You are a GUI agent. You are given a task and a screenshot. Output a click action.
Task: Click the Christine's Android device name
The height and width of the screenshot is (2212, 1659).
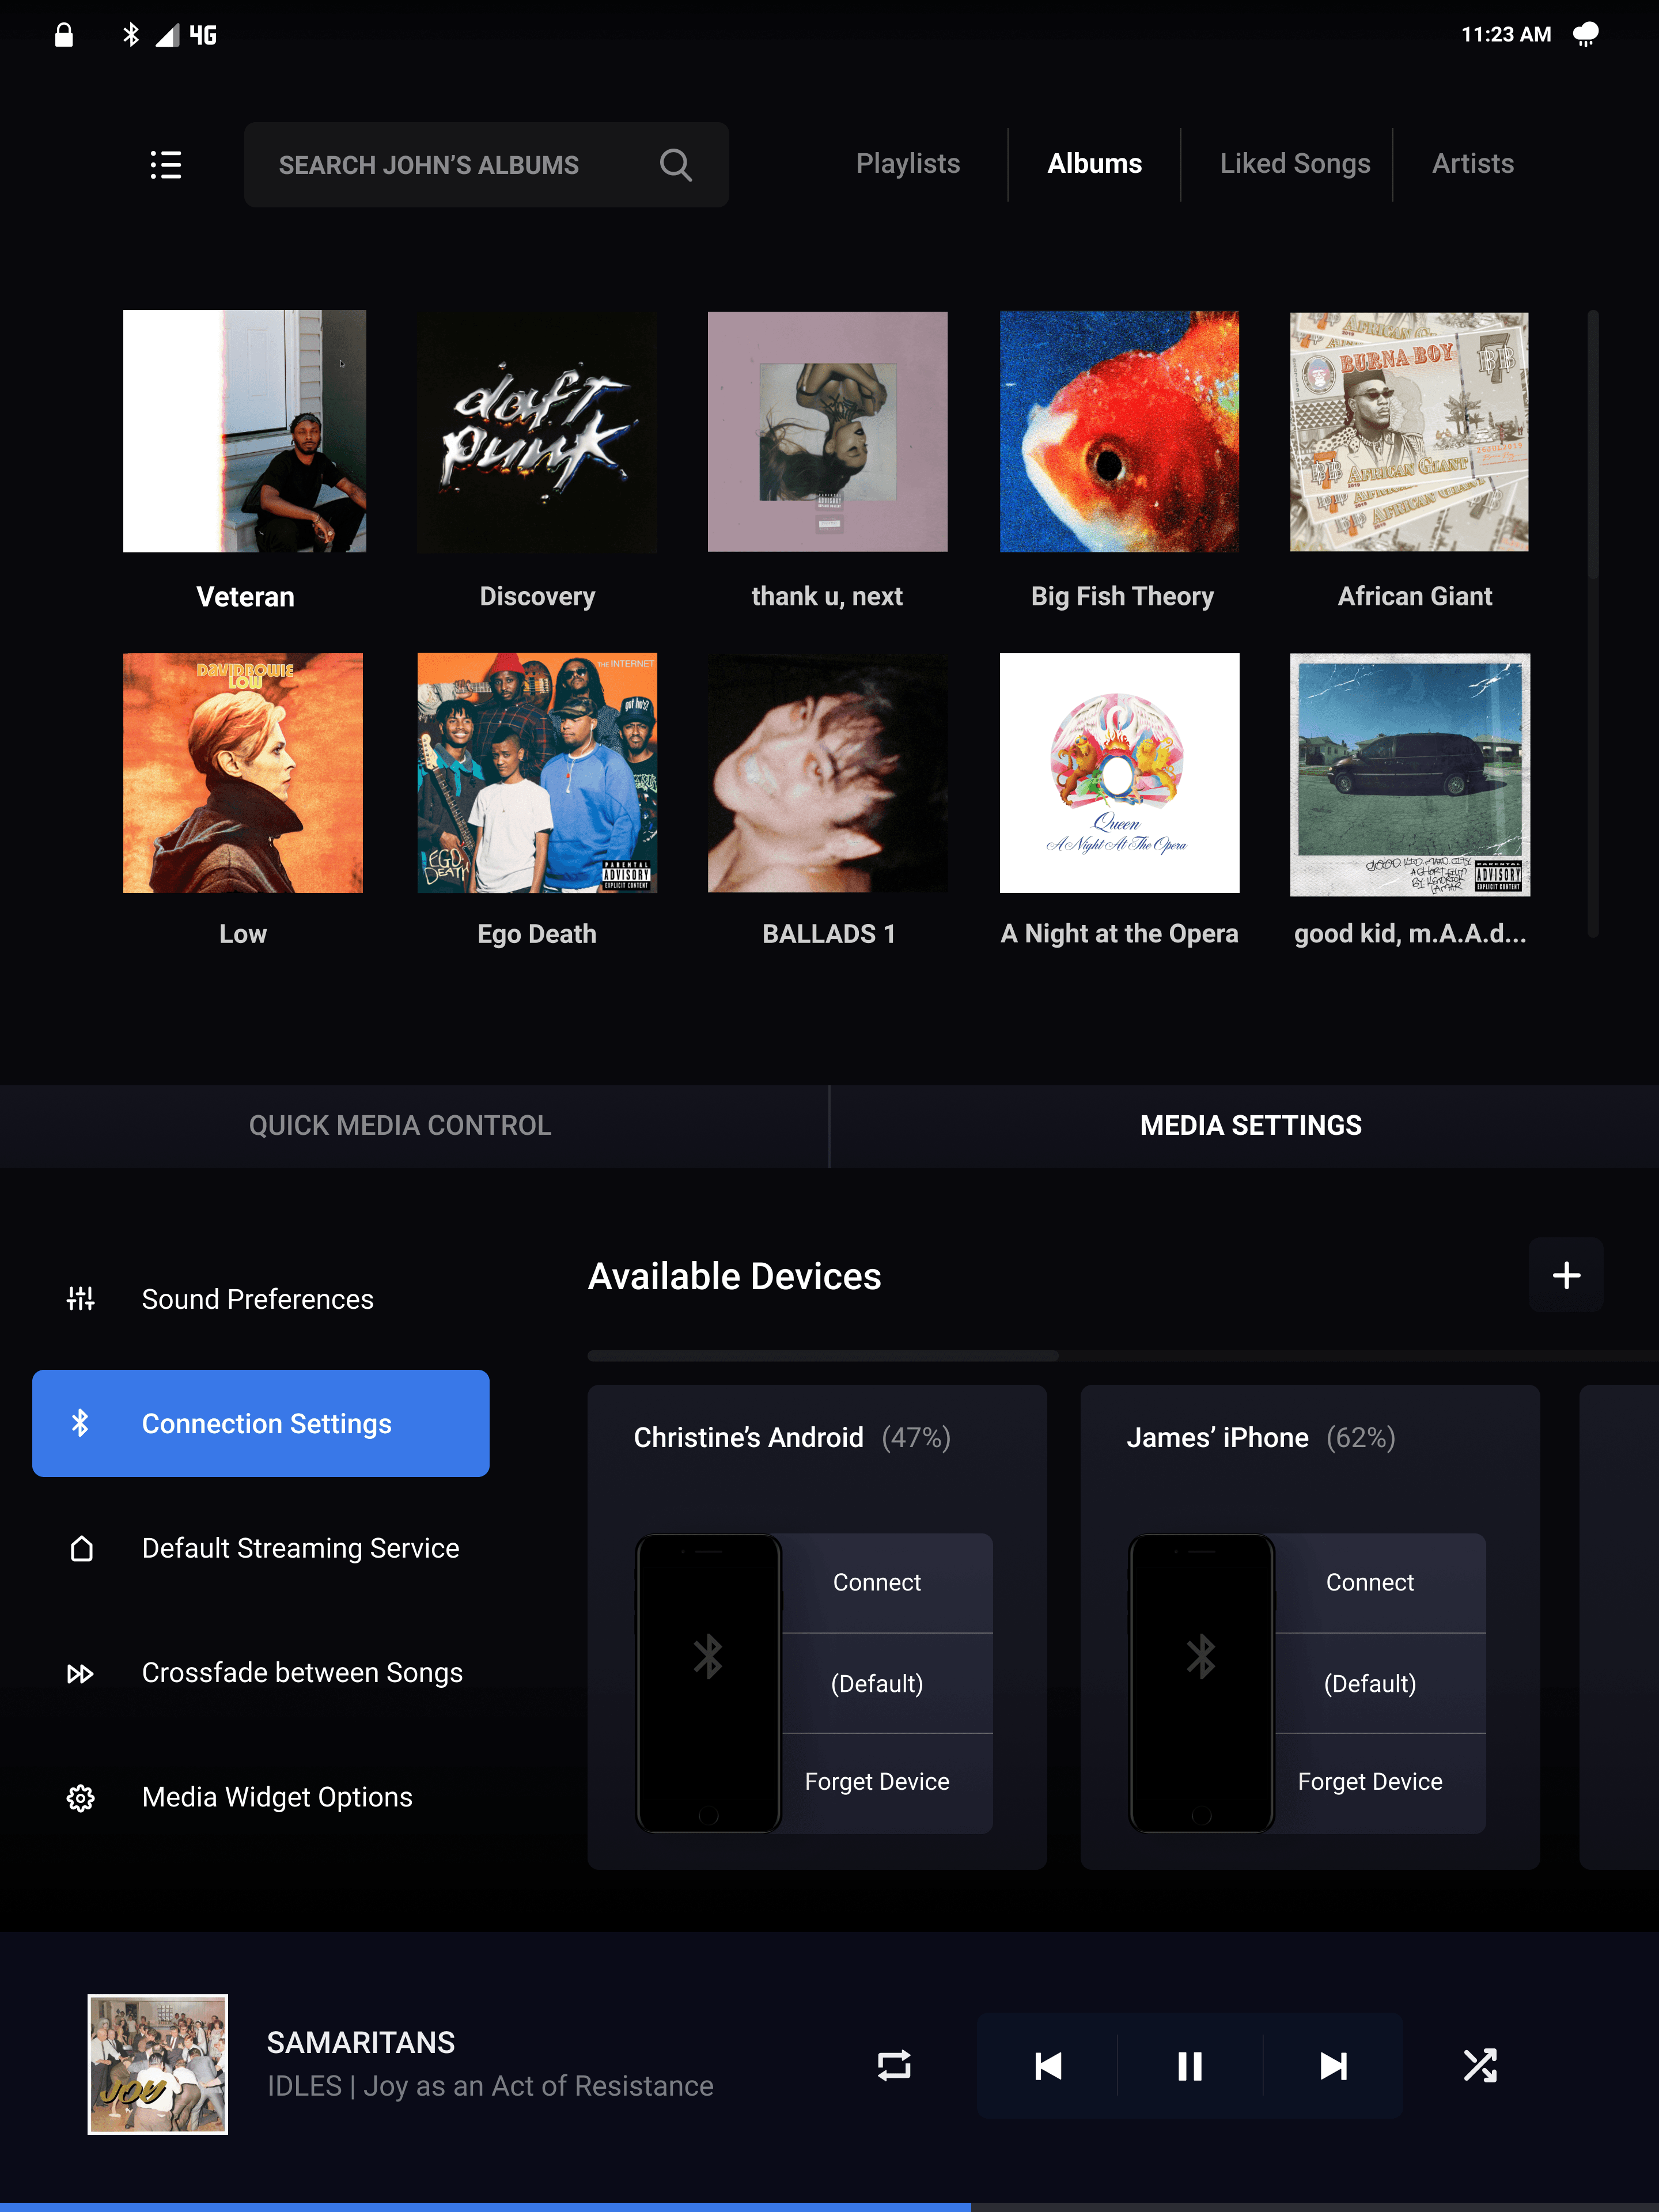point(749,1438)
